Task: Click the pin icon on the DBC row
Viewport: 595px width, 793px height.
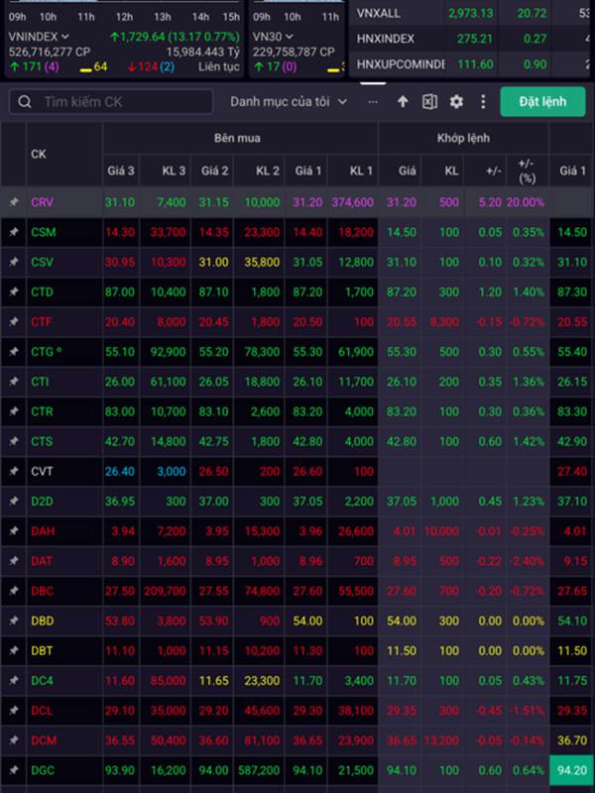Action: coord(14,591)
